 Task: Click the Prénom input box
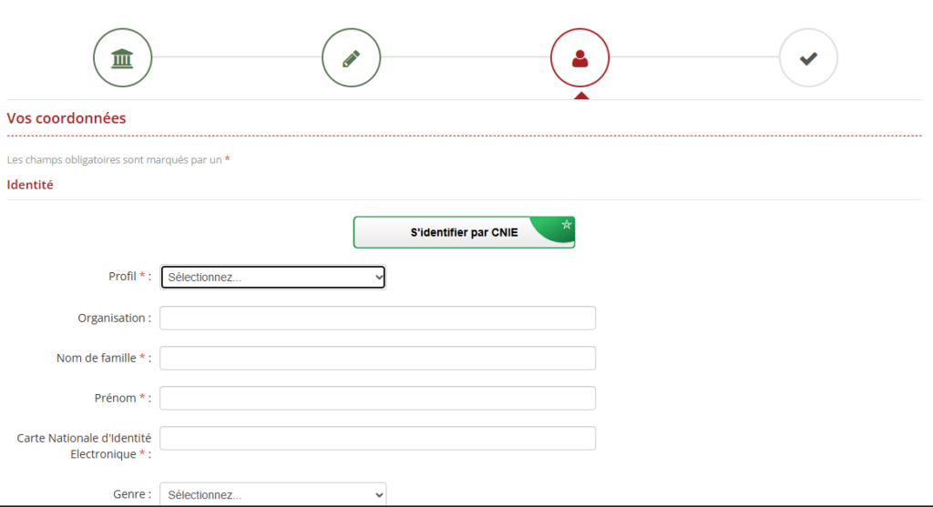(x=377, y=398)
